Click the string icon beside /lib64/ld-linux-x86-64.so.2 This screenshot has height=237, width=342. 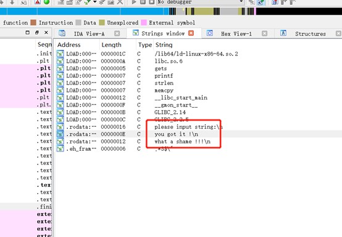[60, 54]
